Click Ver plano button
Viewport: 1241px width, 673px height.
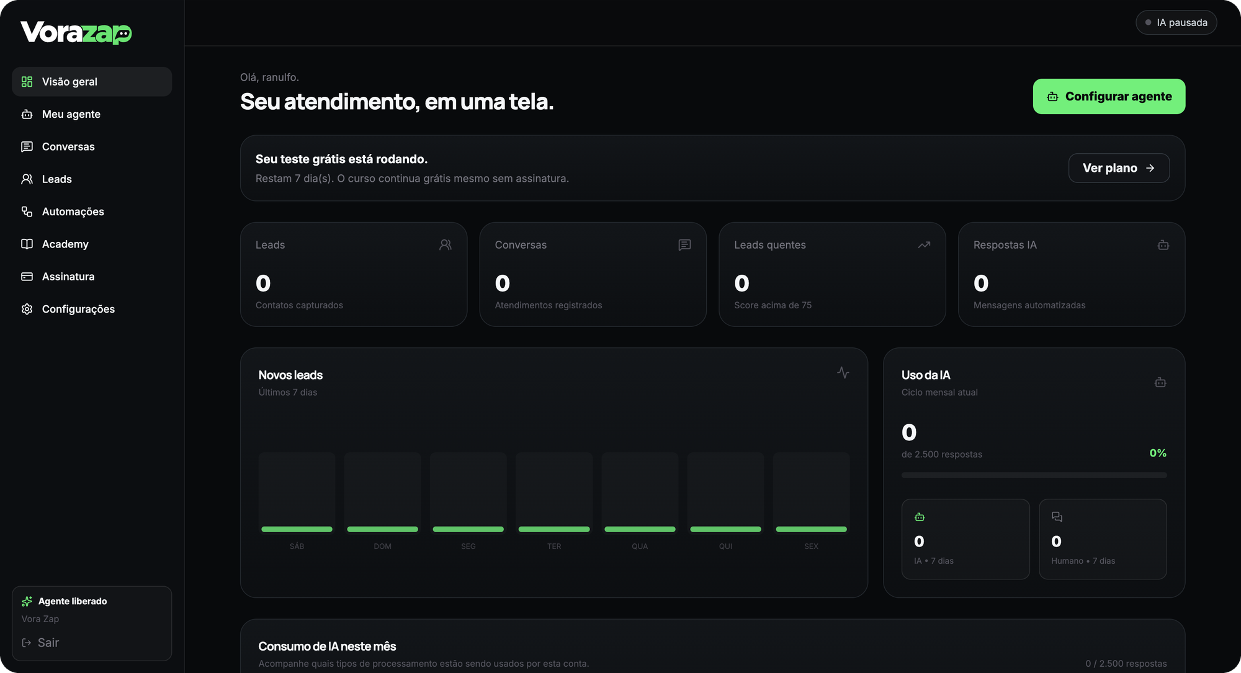(1119, 168)
